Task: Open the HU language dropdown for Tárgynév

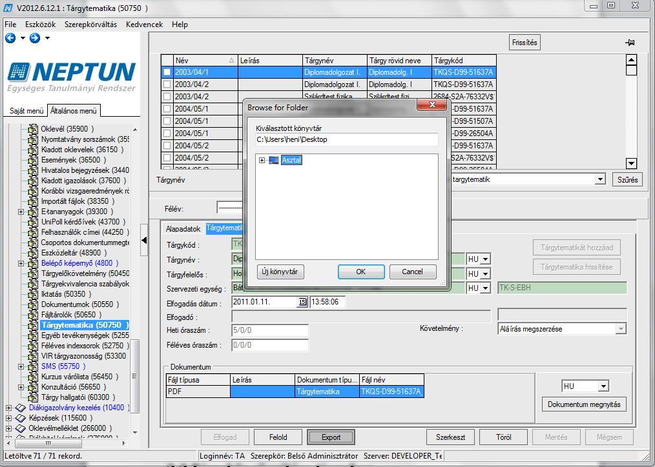Action: coord(485,259)
